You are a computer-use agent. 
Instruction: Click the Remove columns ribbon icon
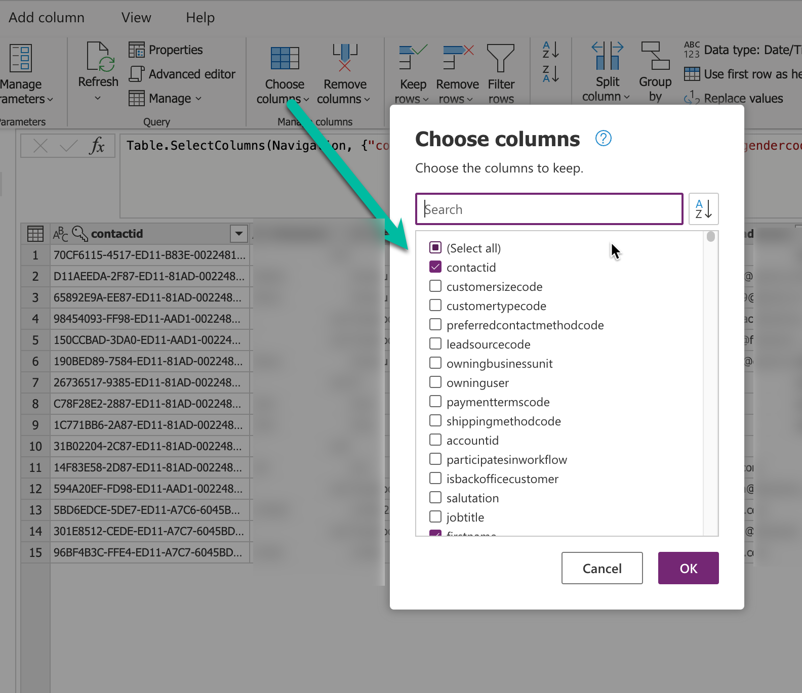[x=345, y=57]
